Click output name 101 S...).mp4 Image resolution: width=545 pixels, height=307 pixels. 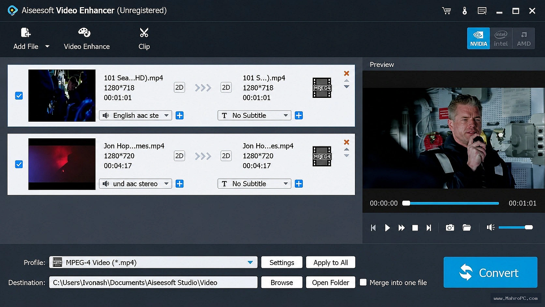[x=264, y=78]
